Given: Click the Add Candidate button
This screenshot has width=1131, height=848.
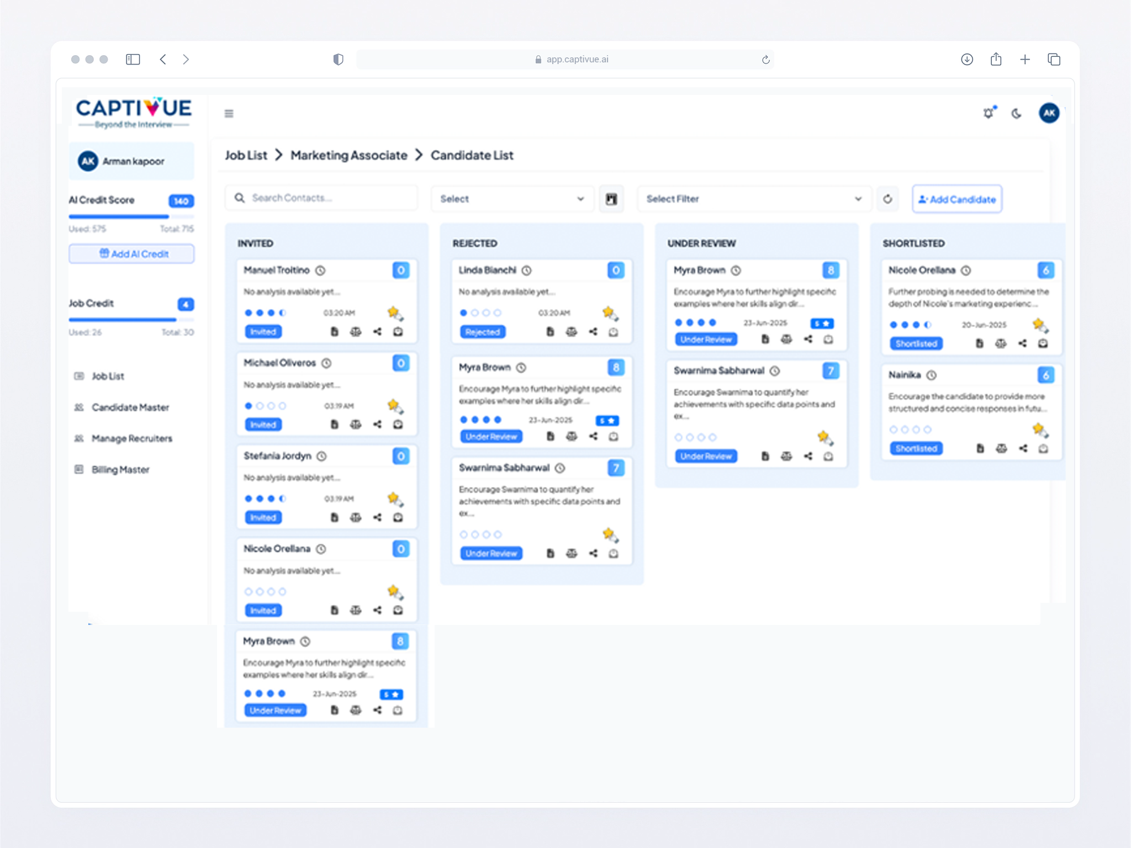Looking at the screenshot, I should coord(957,199).
